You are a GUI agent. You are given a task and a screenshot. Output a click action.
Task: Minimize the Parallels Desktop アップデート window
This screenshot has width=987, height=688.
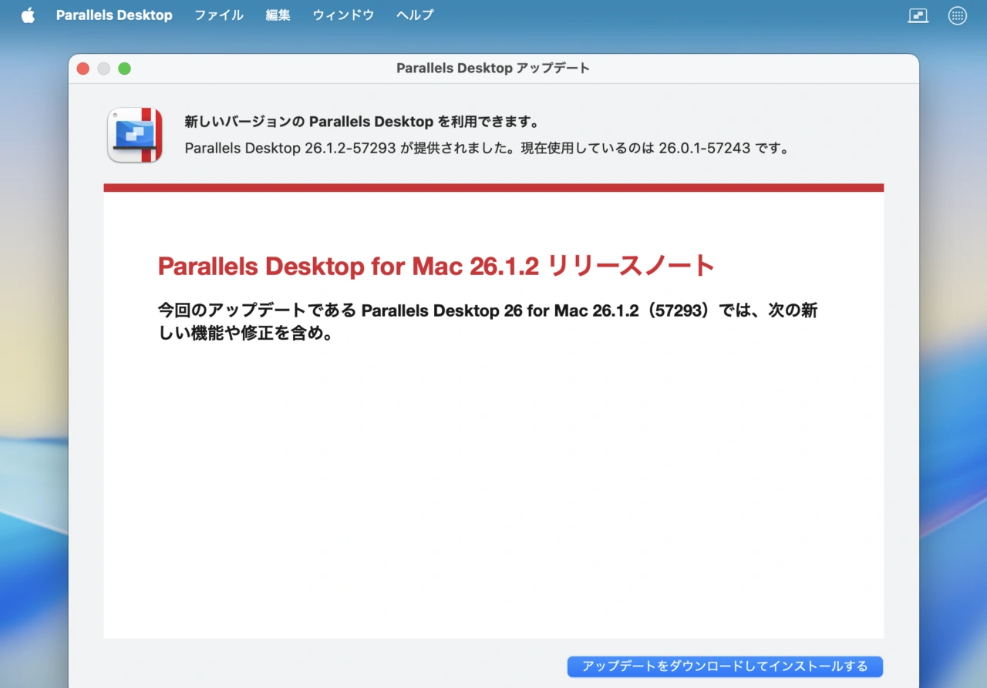(103, 68)
